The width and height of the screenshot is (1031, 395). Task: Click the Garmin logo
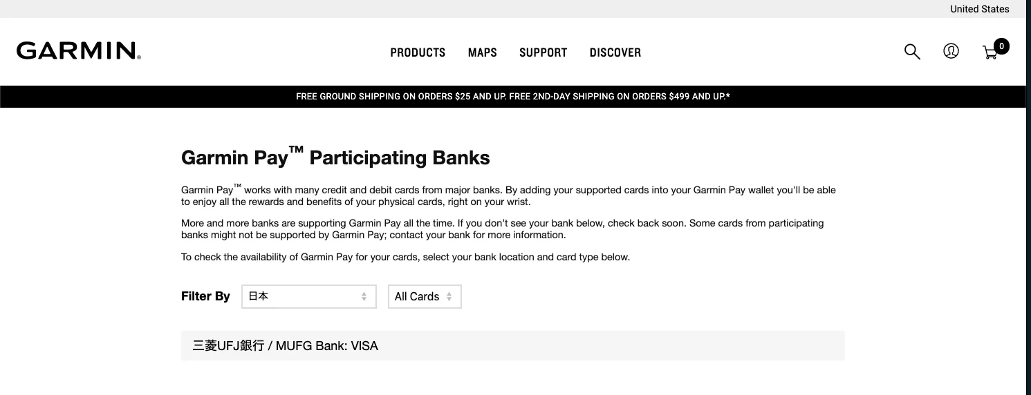78,51
